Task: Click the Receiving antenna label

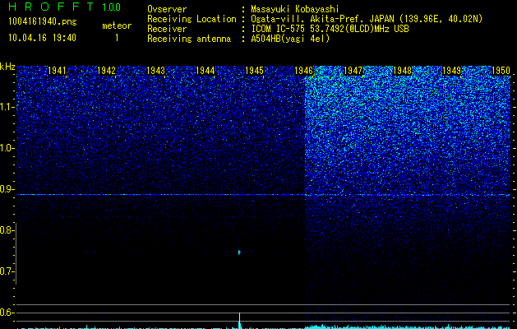Action: click(x=189, y=39)
